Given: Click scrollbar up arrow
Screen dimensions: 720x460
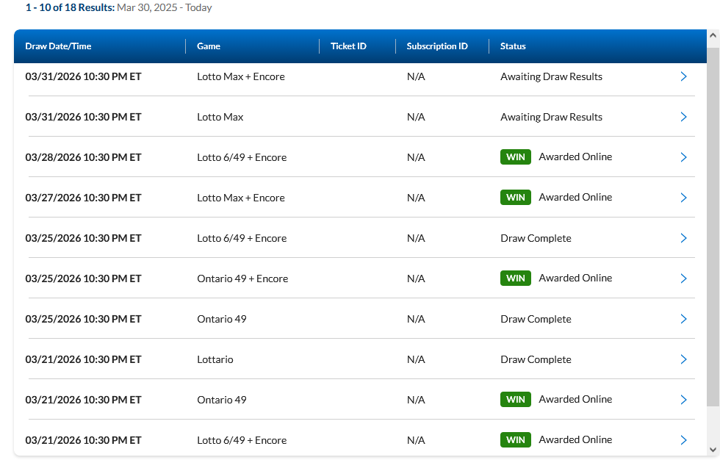Looking at the screenshot, I should [713, 35].
